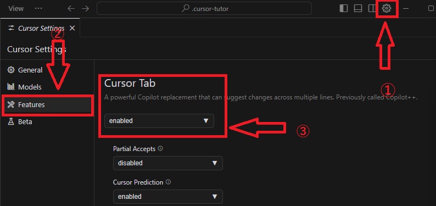Image resolution: width=436 pixels, height=206 pixels.
Task: Click info icon next to Partial Accepts
Action: 160,148
